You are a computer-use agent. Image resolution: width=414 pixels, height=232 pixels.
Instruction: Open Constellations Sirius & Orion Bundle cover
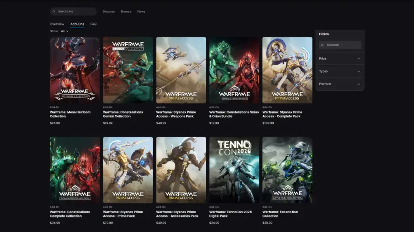tap(234, 70)
